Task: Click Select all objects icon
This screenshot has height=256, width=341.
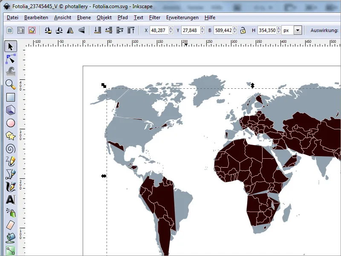Action: [10, 30]
